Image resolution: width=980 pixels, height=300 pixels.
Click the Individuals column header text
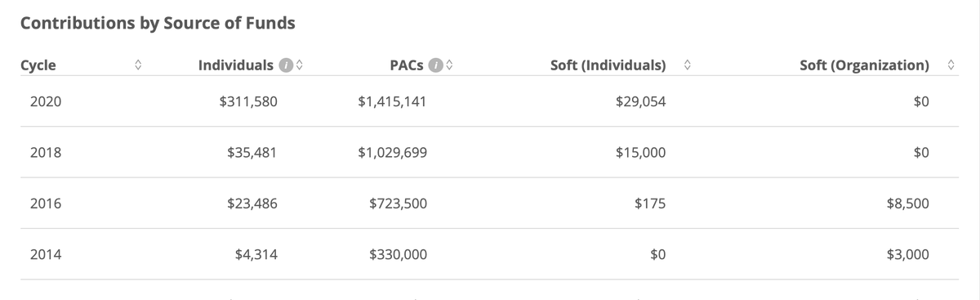coord(236,65)
